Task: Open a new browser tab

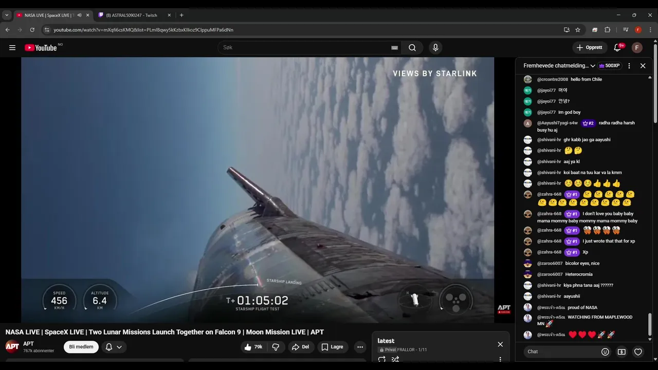Action: click(x=181, y=15)
